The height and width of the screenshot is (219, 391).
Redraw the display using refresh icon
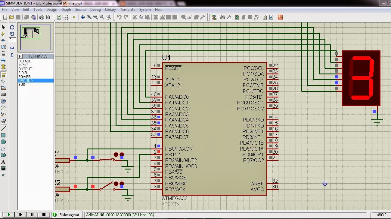point(59,17)
